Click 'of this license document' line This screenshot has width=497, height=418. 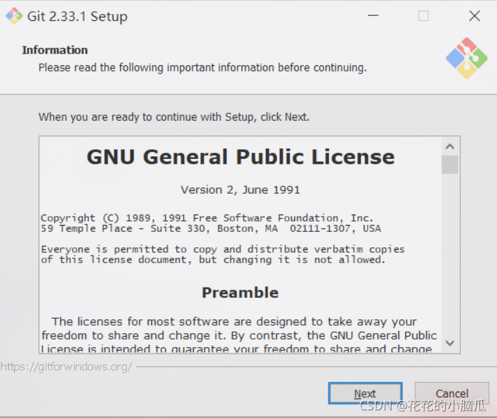(x=213, y=260)
